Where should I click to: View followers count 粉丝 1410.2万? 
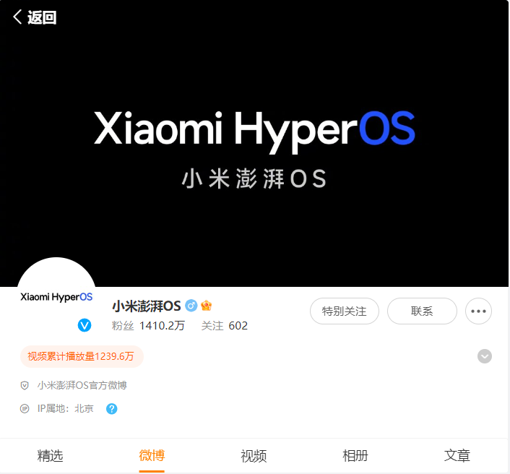(x=148, y=326)
